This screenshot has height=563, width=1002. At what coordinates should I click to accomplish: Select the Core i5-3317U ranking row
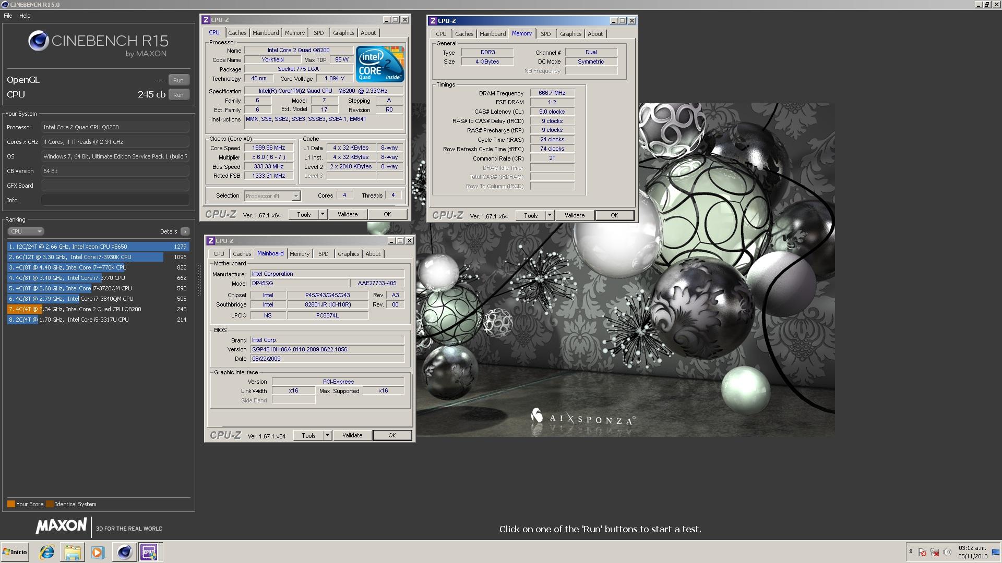98,320
